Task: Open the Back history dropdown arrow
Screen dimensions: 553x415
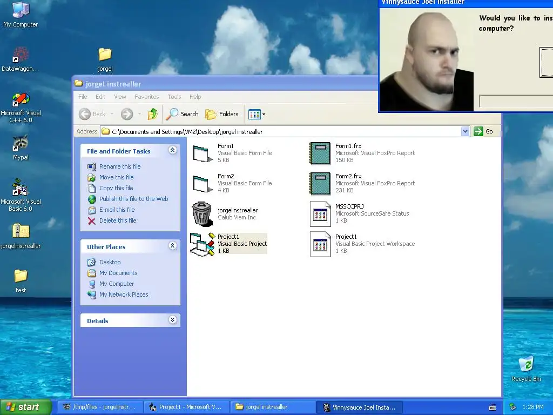Action: click(x=112, y=114)
